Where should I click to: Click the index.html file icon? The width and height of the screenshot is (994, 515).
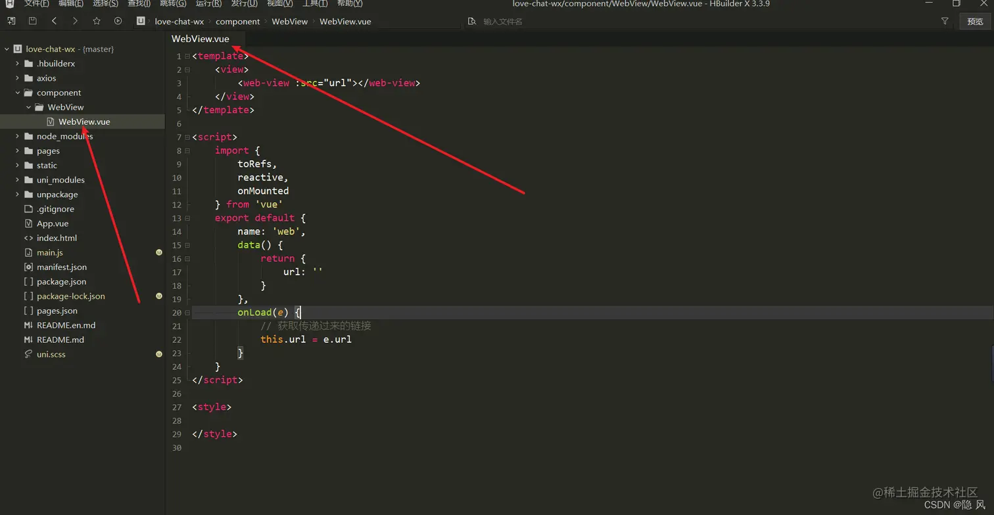[28, 238]
